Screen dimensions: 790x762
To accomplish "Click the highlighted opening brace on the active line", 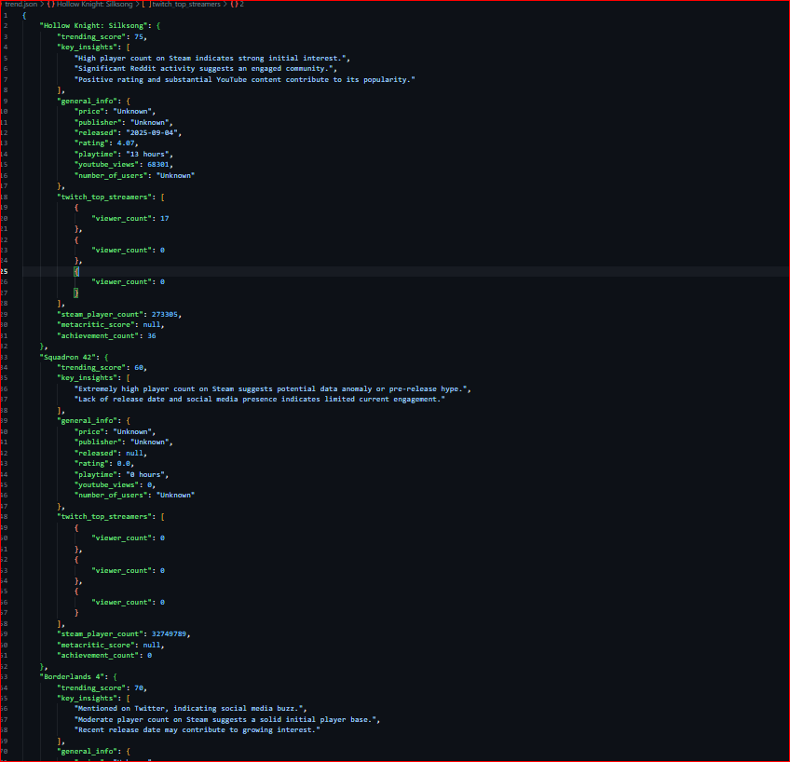I will 76,271.
